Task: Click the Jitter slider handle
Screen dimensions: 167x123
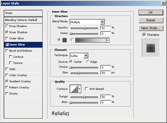Action: point(71,103)
